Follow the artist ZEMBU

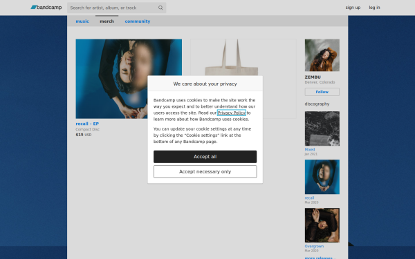pos(322,92)
